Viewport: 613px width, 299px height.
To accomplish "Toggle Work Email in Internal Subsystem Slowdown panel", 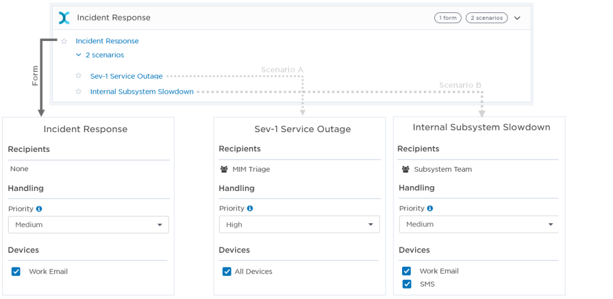I will click(406, 271).
